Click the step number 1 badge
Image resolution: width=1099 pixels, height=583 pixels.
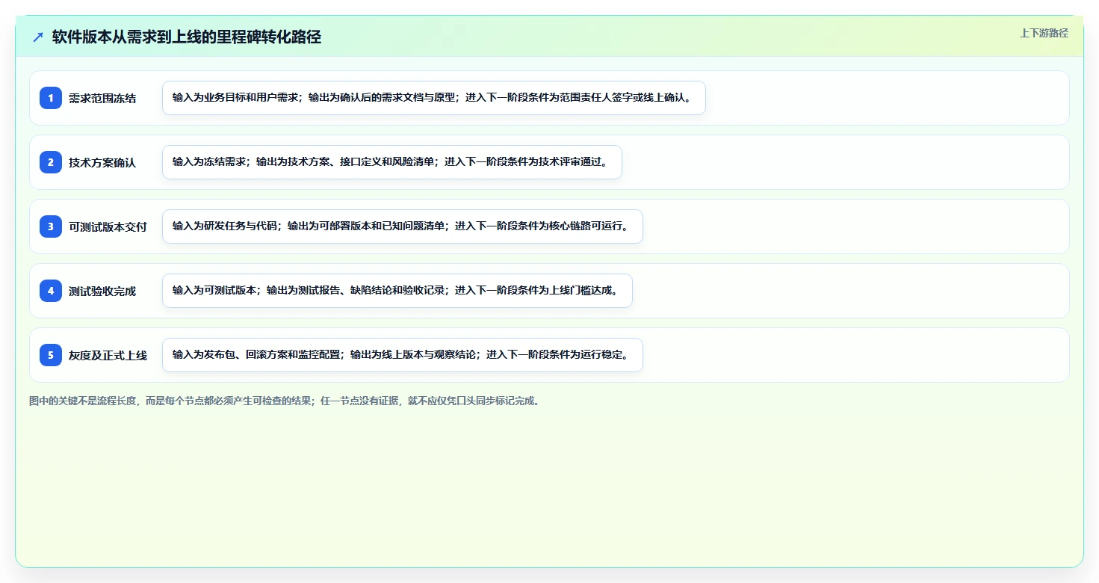(51, 98)
